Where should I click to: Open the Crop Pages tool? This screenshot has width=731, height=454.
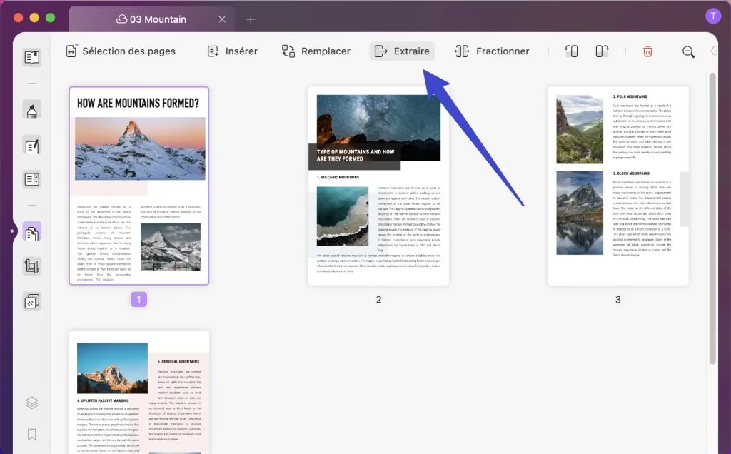[31, 266]
